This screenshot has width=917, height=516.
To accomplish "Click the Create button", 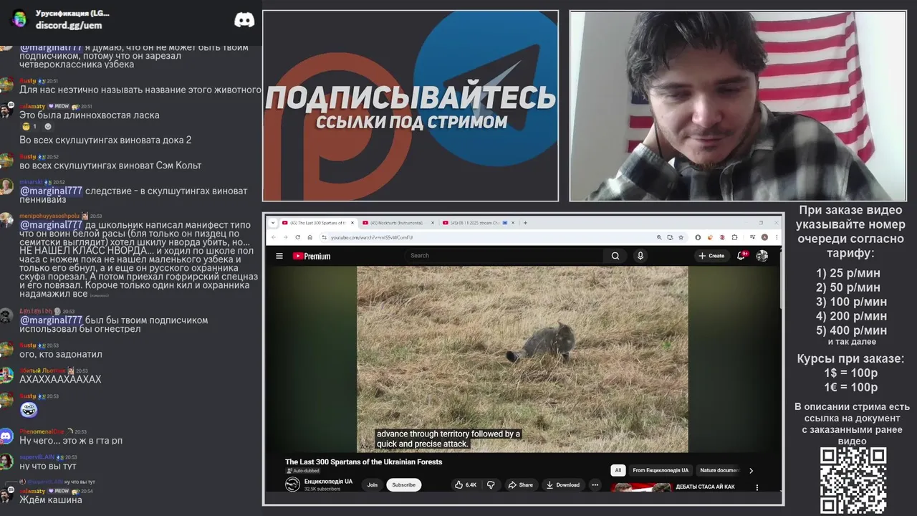I will coord(711,256).
